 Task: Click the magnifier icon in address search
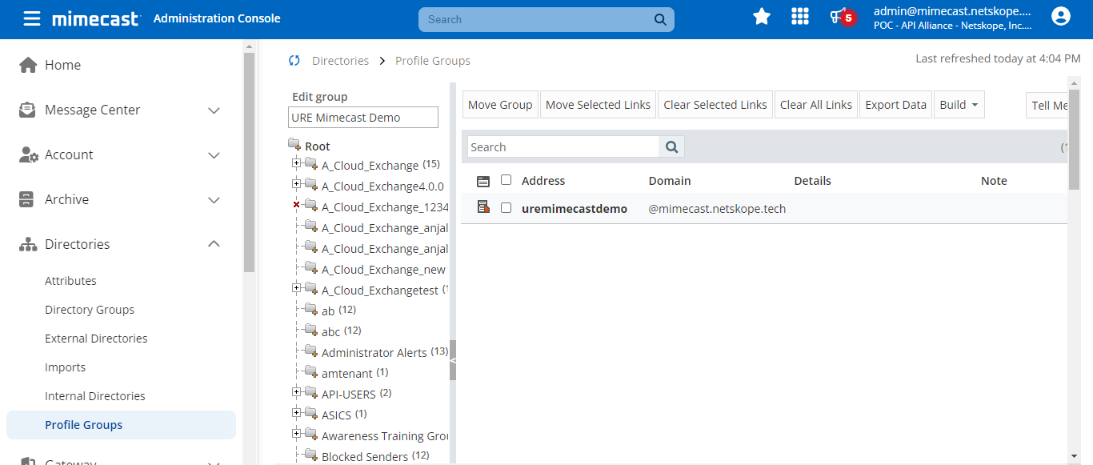(671, 147)
